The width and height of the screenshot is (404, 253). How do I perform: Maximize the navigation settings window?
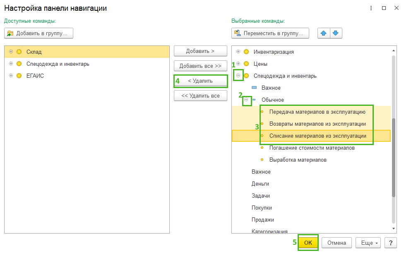(384, 8)
